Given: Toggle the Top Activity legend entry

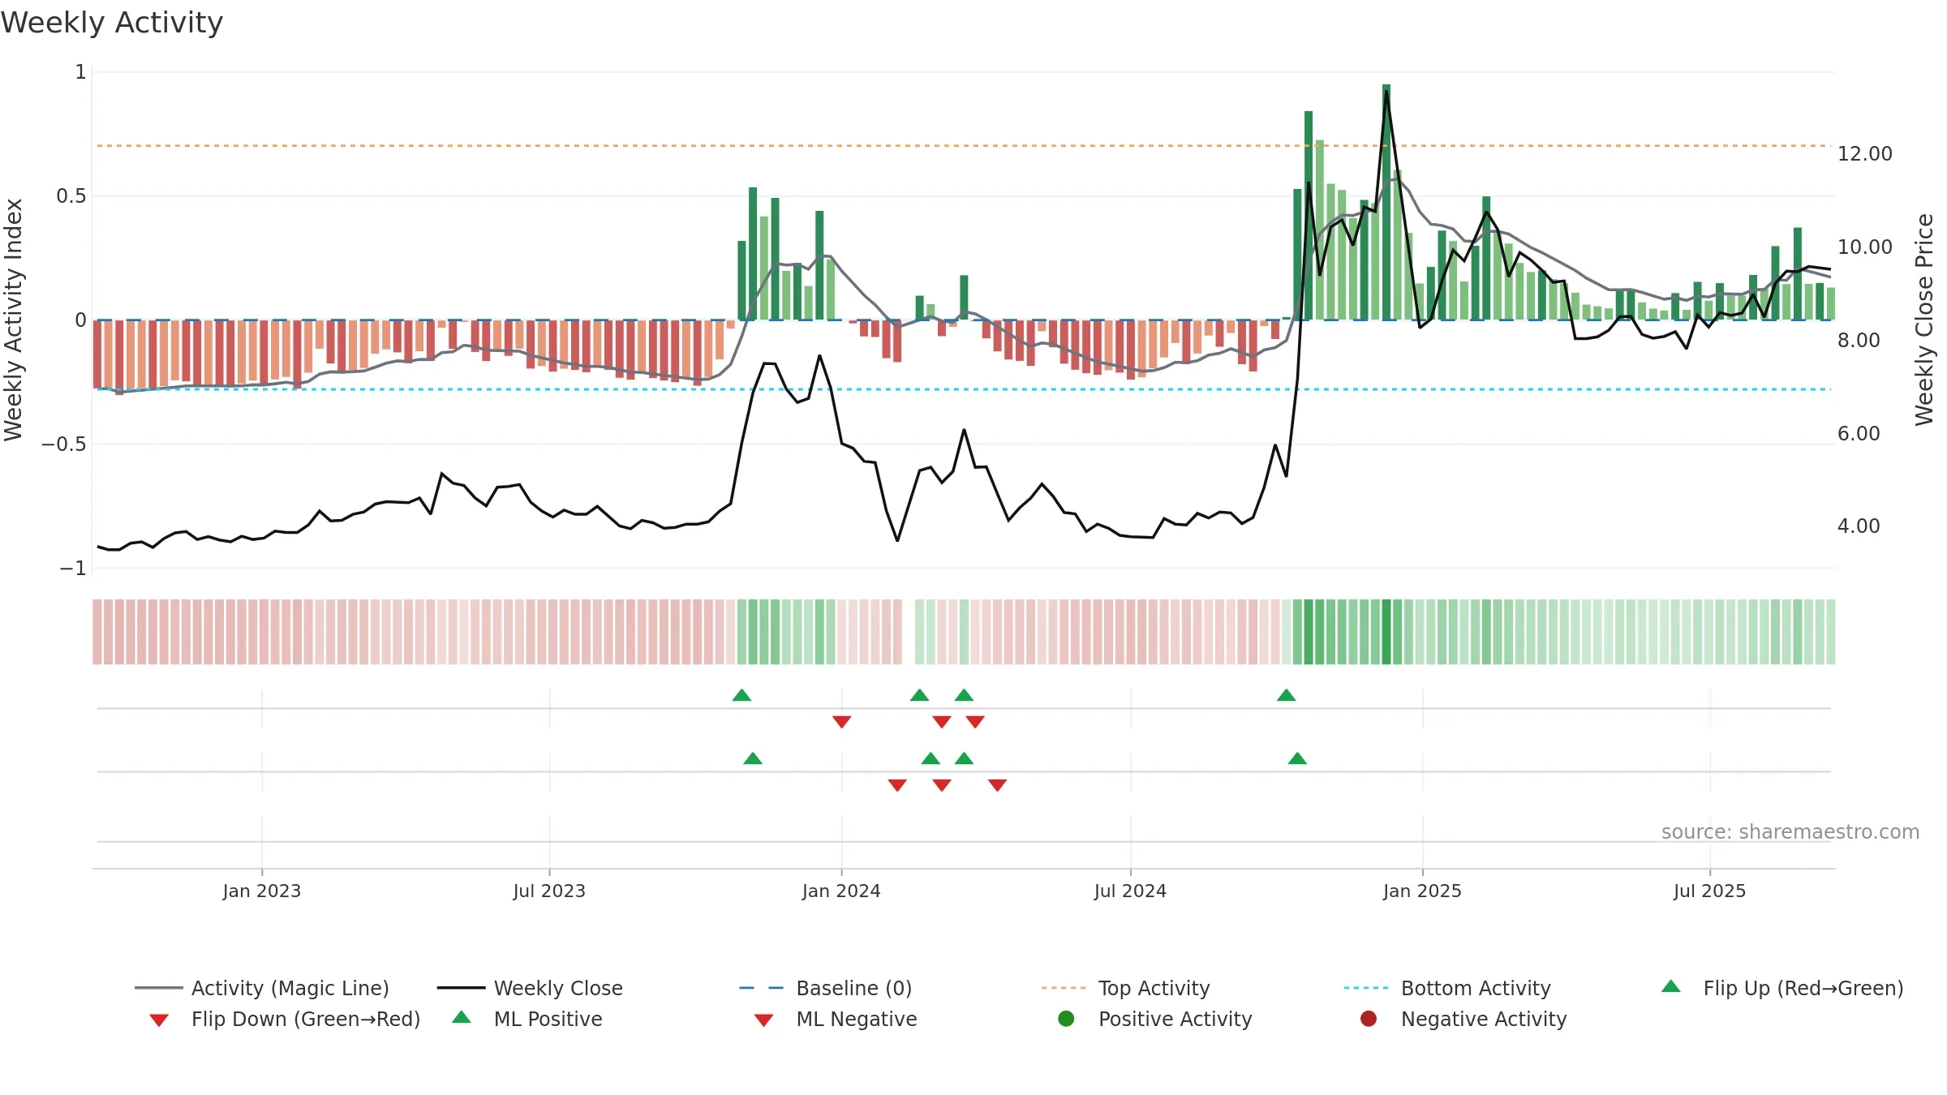Looking at the screenshot, I should coord(1125,988).
